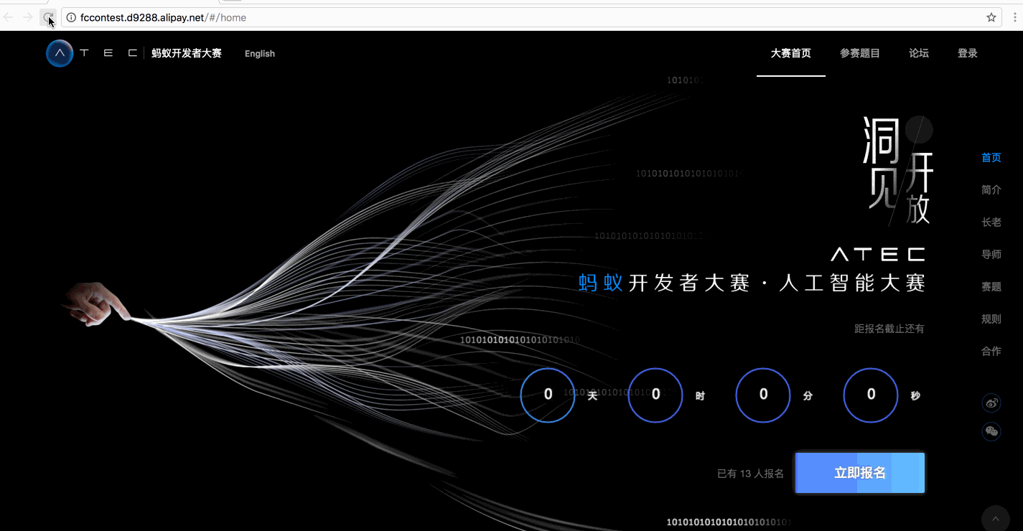The width and height of the screenshot is (1023, 531).
Task: Open the Chrome three-dot menu
Action: tap(1014, 17)
